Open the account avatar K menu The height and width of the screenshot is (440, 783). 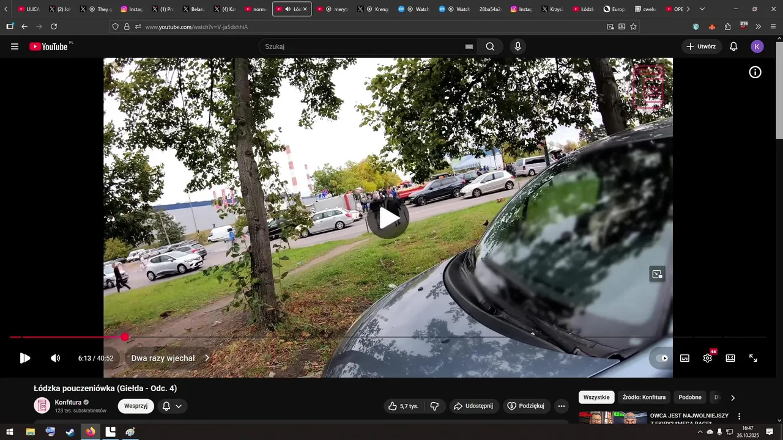(757, 46)
